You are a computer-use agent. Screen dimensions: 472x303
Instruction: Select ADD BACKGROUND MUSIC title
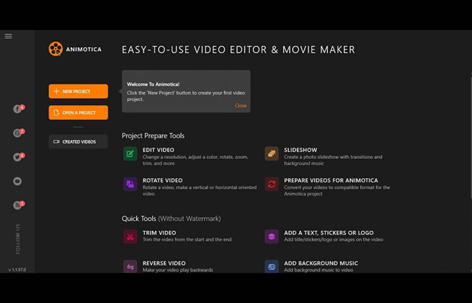(x=321, y=263)
